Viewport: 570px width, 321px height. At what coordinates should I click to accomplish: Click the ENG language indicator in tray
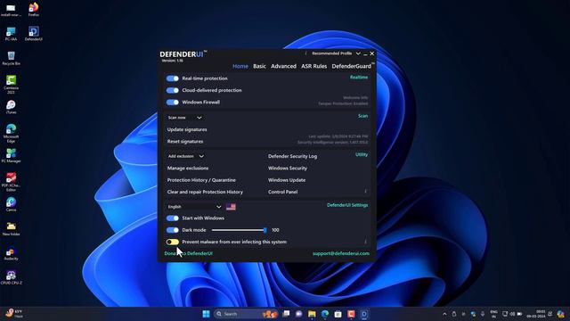[x=493, y=314]
